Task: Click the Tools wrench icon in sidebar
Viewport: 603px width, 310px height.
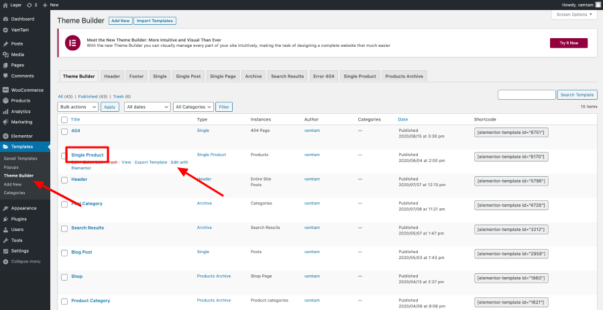Action: click(x=5, y=240)
